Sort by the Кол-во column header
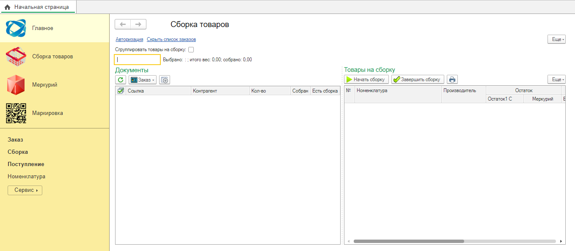This screenshot has height=251, width=575. (270, 91)
